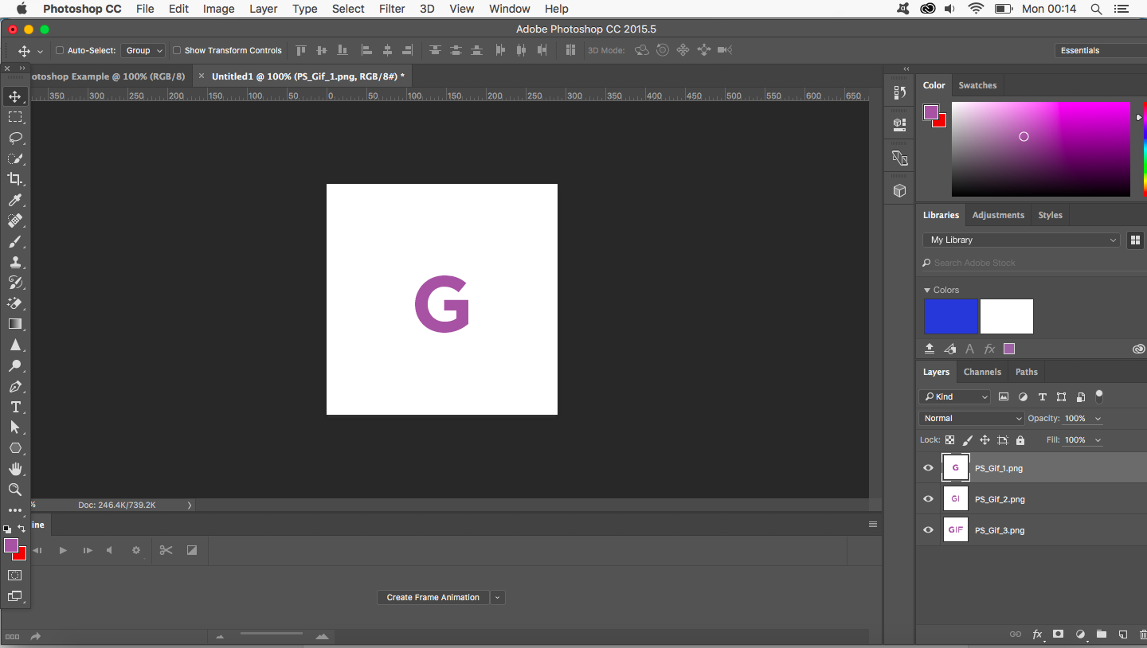Select the Brush tool

pyautogui.click(x=15, y=241)
